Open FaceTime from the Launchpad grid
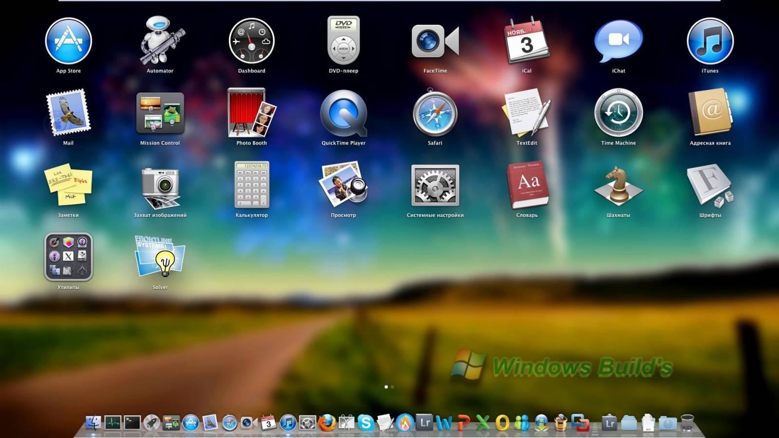 tap(435, 41)
